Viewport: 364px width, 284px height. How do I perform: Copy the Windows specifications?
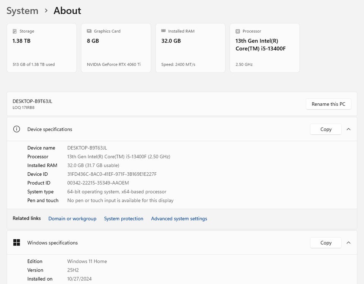pos(326,243)
